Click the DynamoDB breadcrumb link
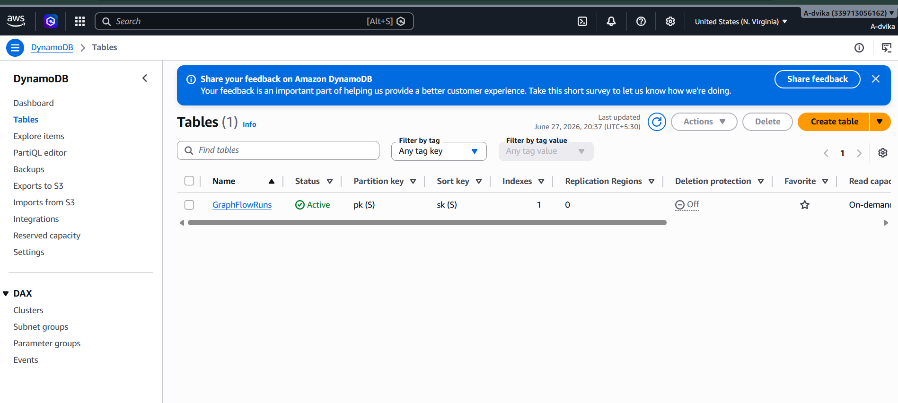 pos(52,47)
